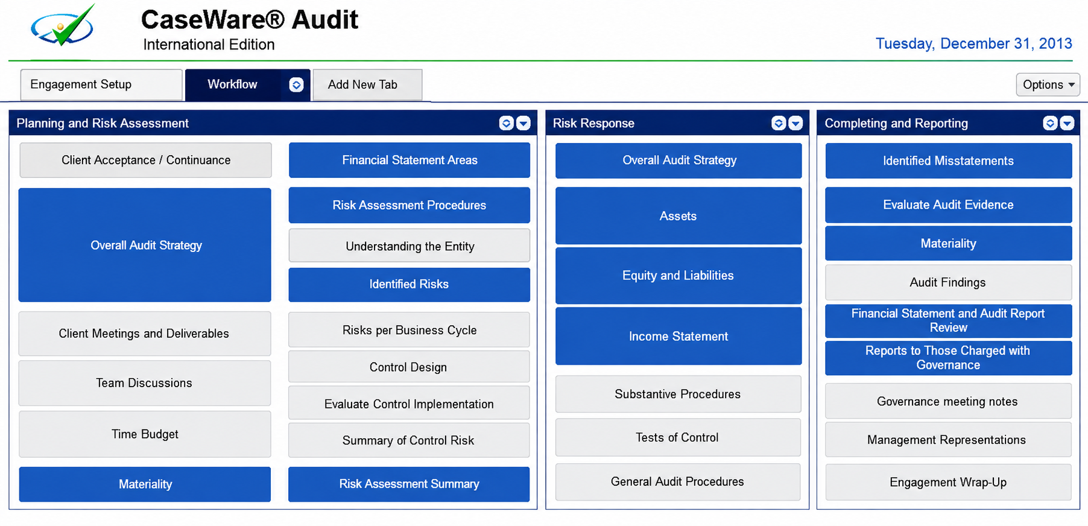Open Completing and Reporting dropdown arrow
This screenshot has width=1088, height=526.
click(1067, 123)
